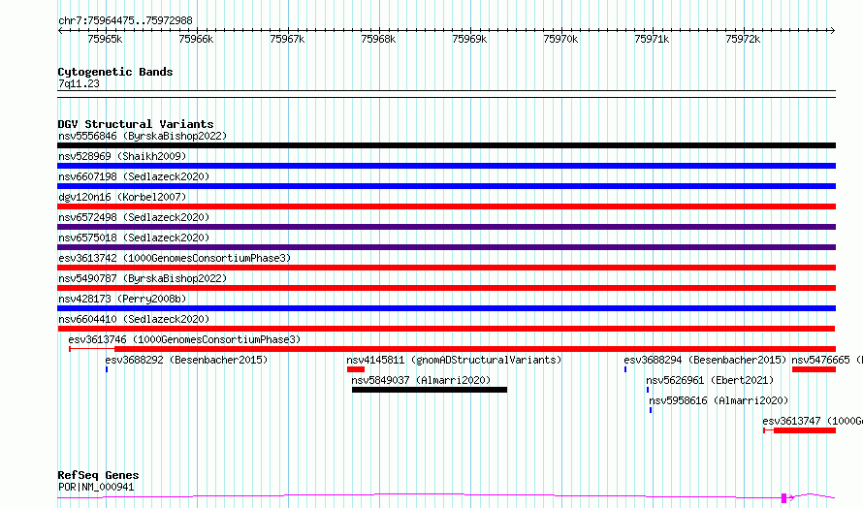Click the 75969k ruler tick label
The width and height of the screenshot is (863, 508).
[469, 39]
